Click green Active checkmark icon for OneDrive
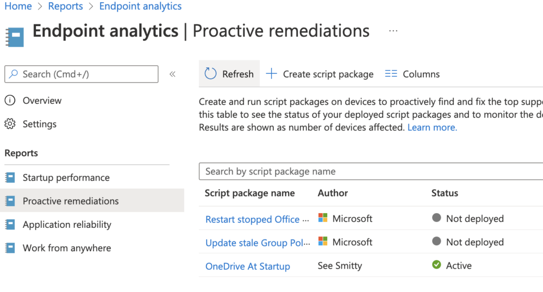The height and width of the screenshot is (292, 543). coord(437,264)
